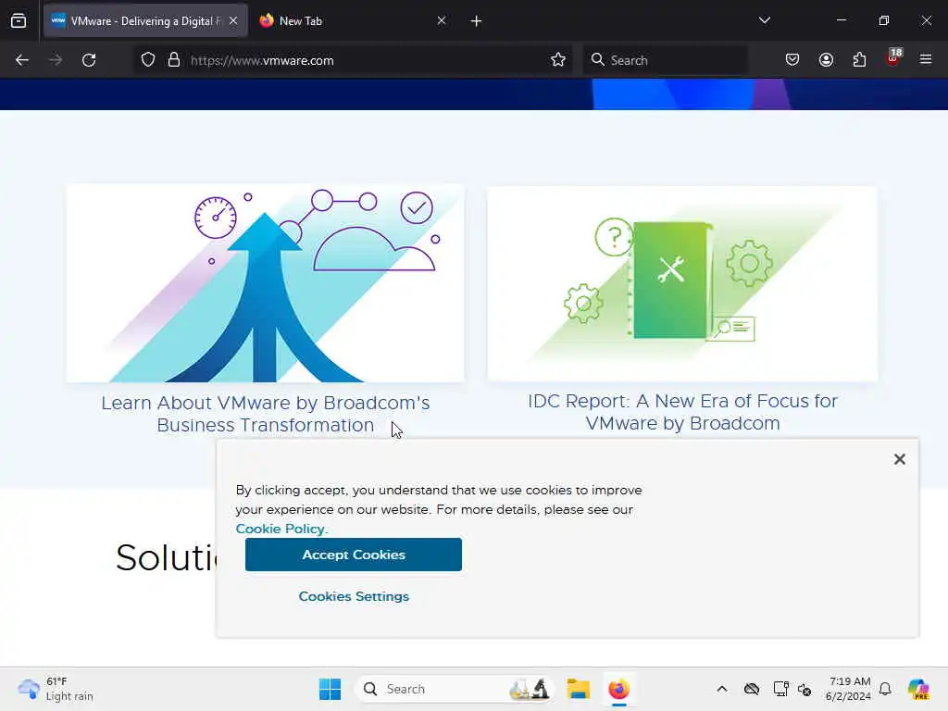Bookmark this page with star icon
The width and height of the screenshot is (948, 711).
558,60
